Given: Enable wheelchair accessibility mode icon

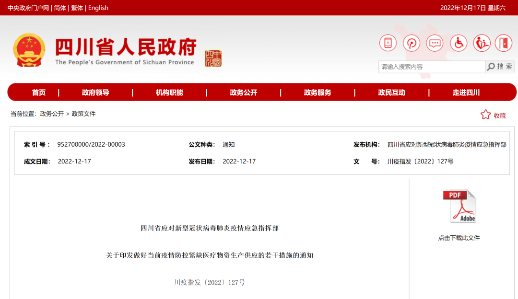Looking at the screenshot, I should pyautogui.click(x=459, y=43).
